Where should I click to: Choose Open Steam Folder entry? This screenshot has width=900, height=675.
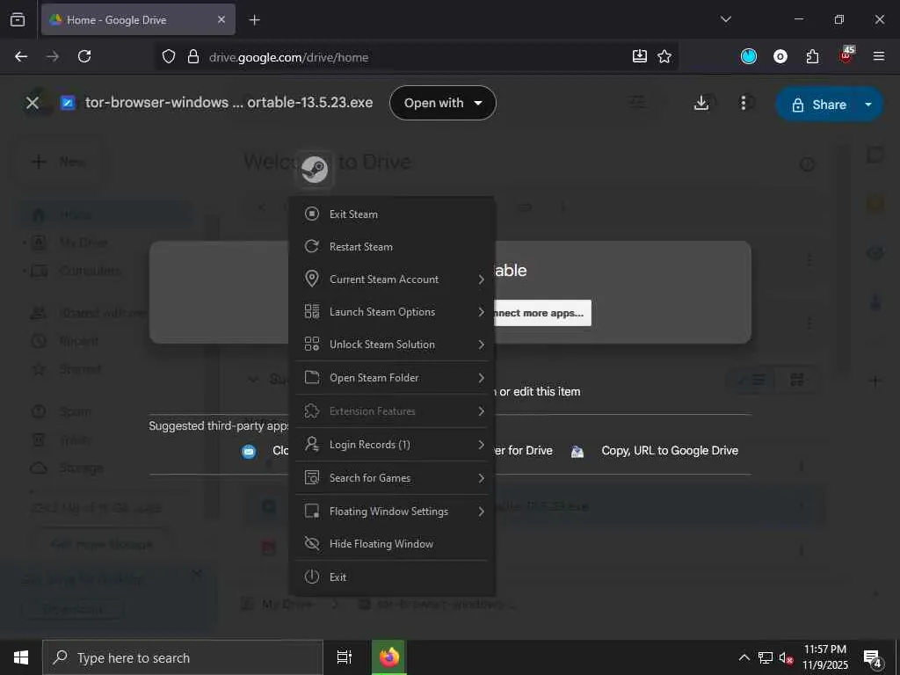click(391, 378)
